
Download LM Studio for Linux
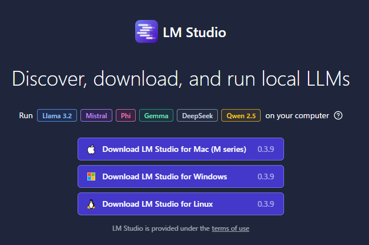(x=181, y=204)
